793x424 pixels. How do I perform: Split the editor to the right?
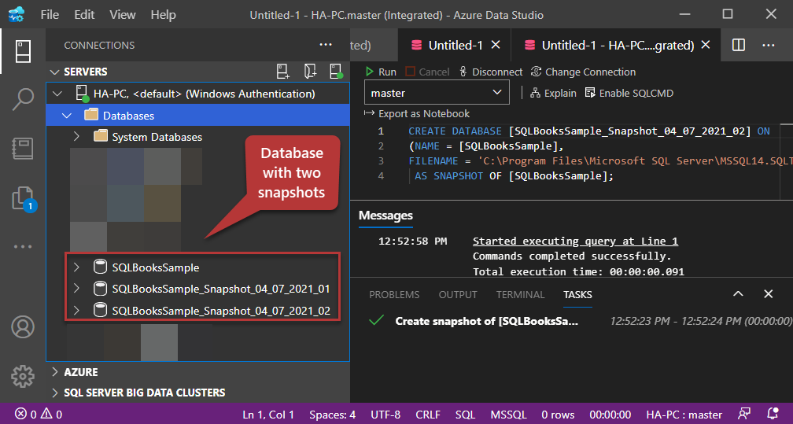(739, 46)
